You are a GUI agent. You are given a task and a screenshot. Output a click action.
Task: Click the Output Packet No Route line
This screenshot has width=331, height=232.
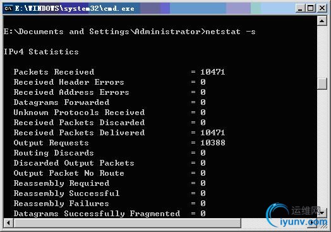(x=110, y=173)
